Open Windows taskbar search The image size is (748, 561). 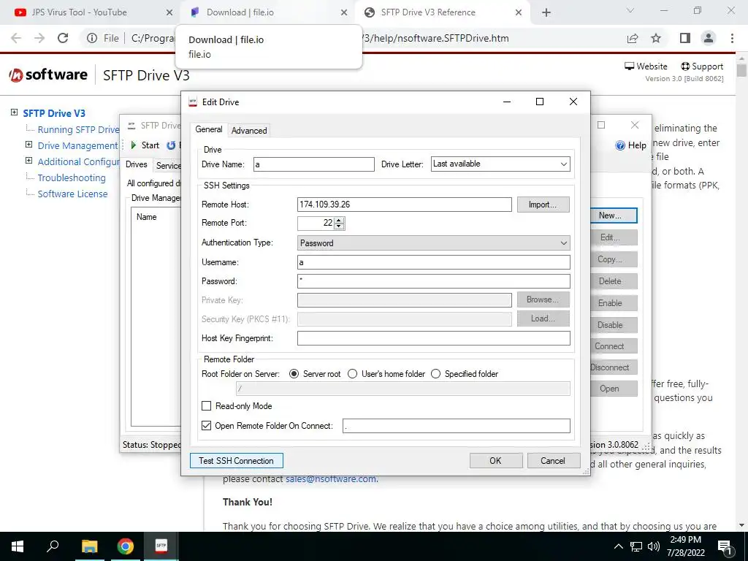pyautogui.click(x=53, y=546)
